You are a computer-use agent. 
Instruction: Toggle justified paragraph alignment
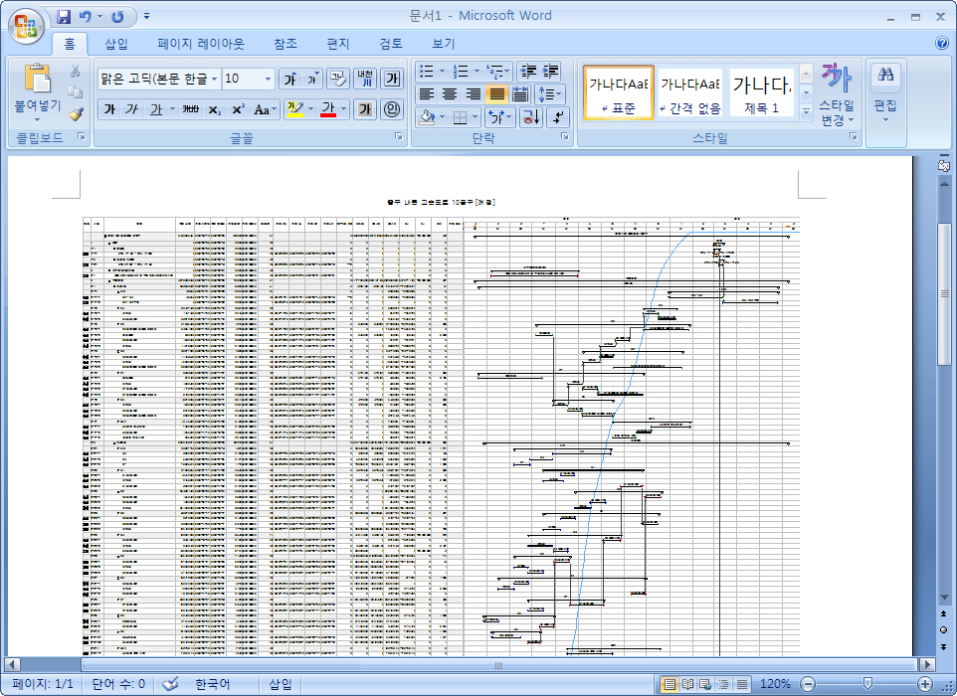click(496, 93)
